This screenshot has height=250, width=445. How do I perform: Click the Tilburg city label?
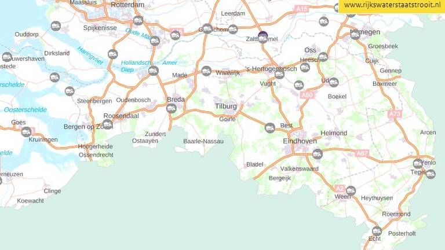click(x=225, y=106)
